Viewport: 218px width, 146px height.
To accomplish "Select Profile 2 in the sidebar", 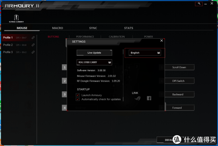I will [19, 45].
